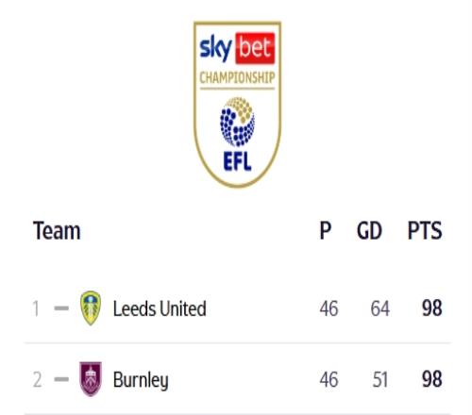Click Leeds United's 98 points value
This screenshot has width=472, height=415.
click(x=432, y=308)
